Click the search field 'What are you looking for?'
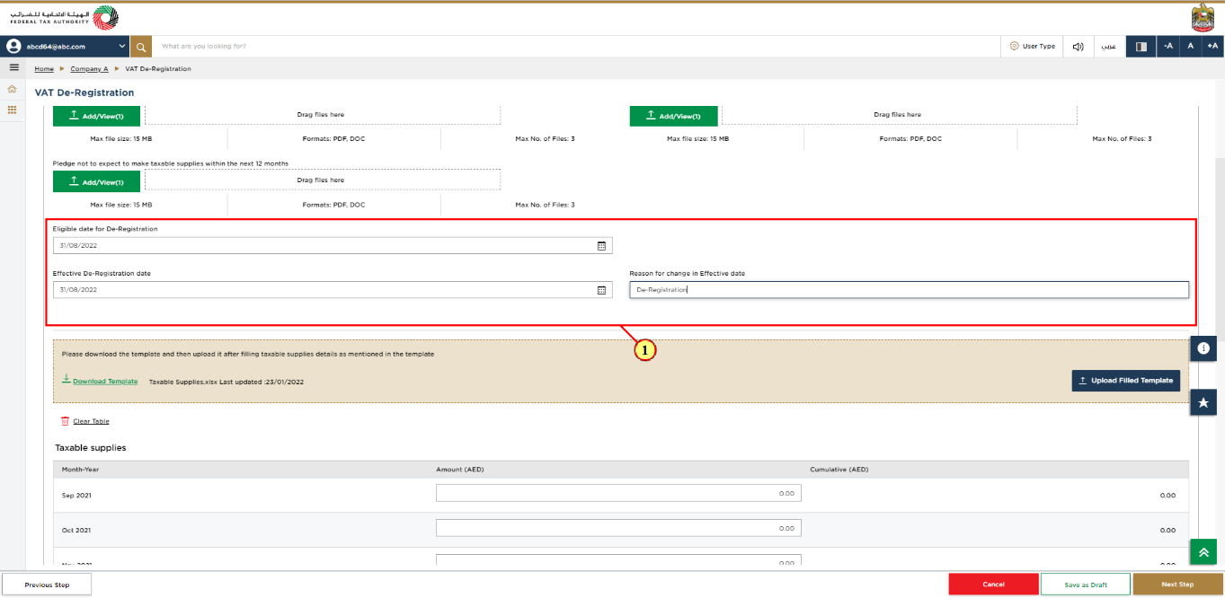 [x=575, y=46]
